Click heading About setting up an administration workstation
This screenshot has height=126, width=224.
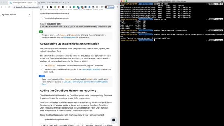tap(69, 44)
